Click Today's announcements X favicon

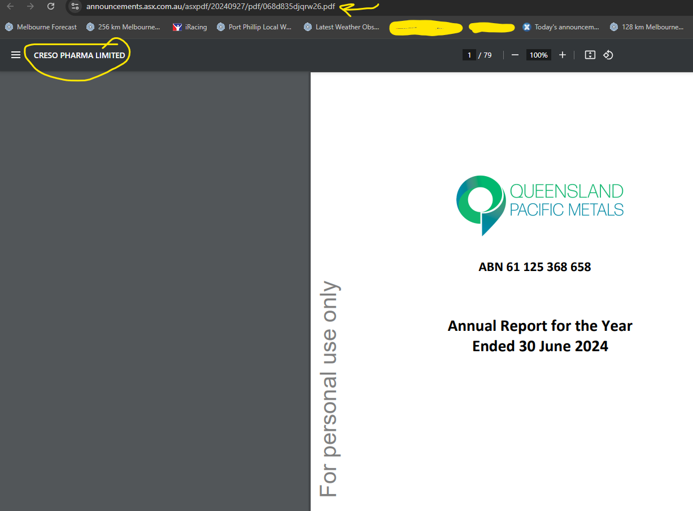click(527, 27)
